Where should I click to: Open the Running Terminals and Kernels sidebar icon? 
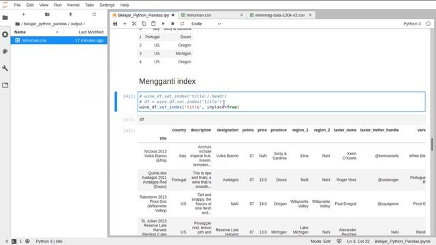[5, 35]
